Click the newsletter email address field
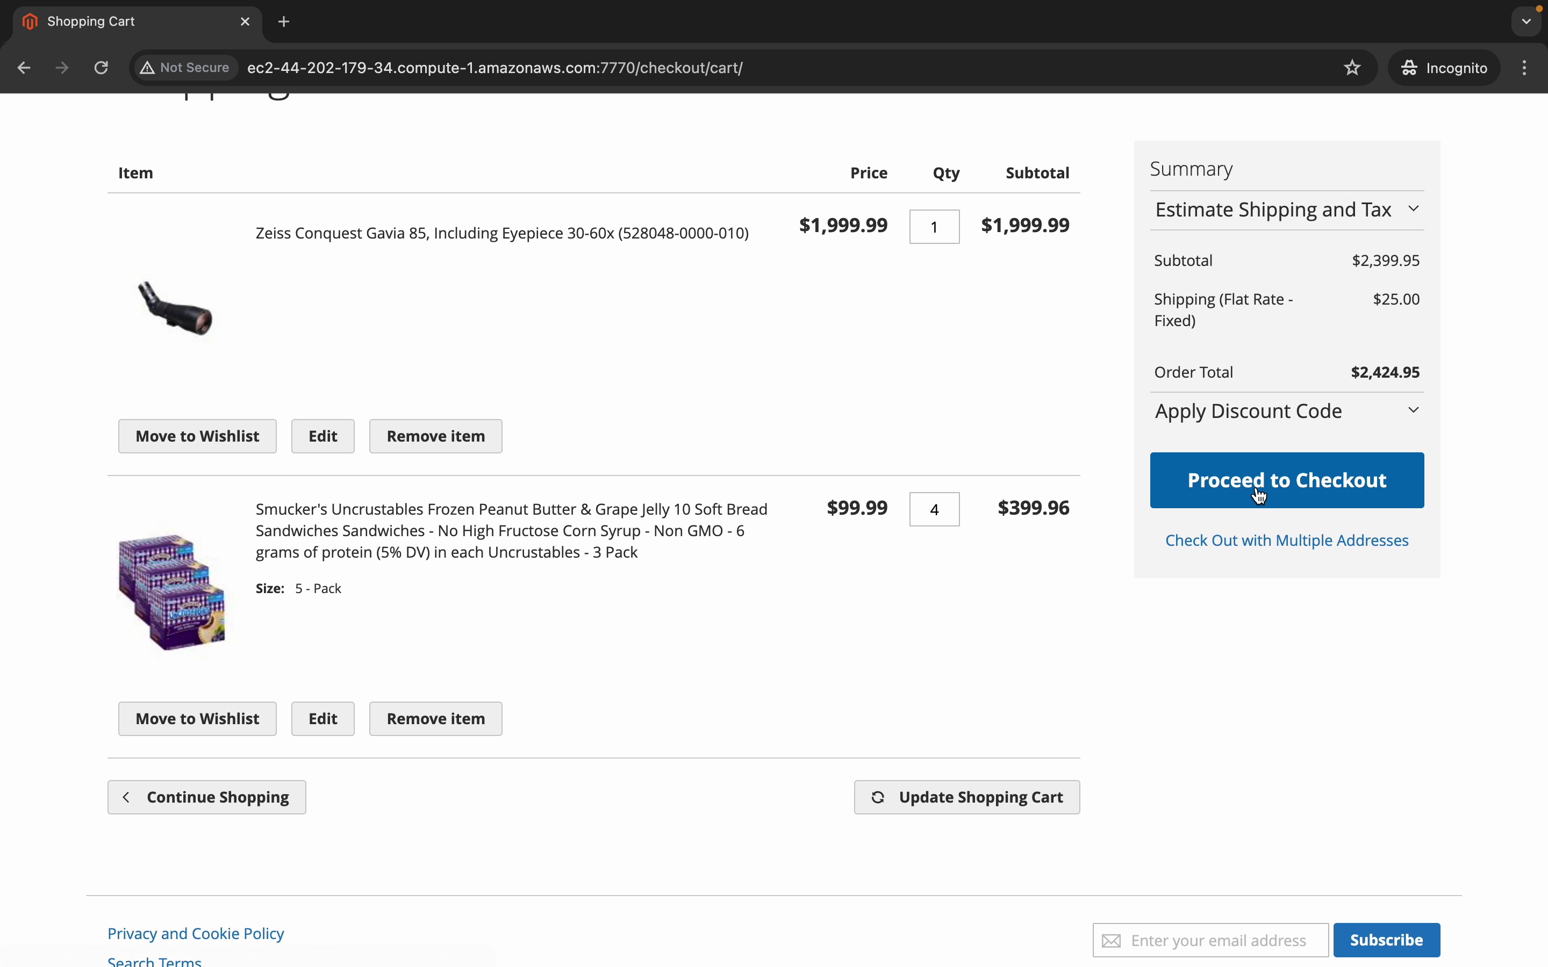Screen dimensions: 1548x967 point(1222,940)
